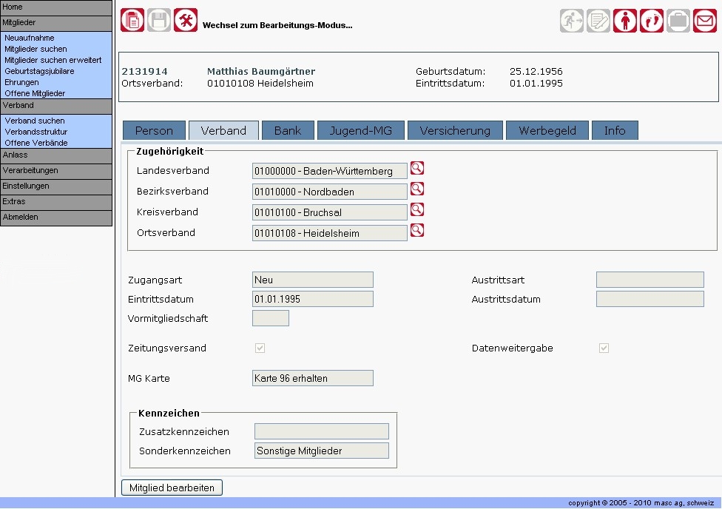Open the Versicherung tab
722x509 pixels.
[x=455, y=130]
